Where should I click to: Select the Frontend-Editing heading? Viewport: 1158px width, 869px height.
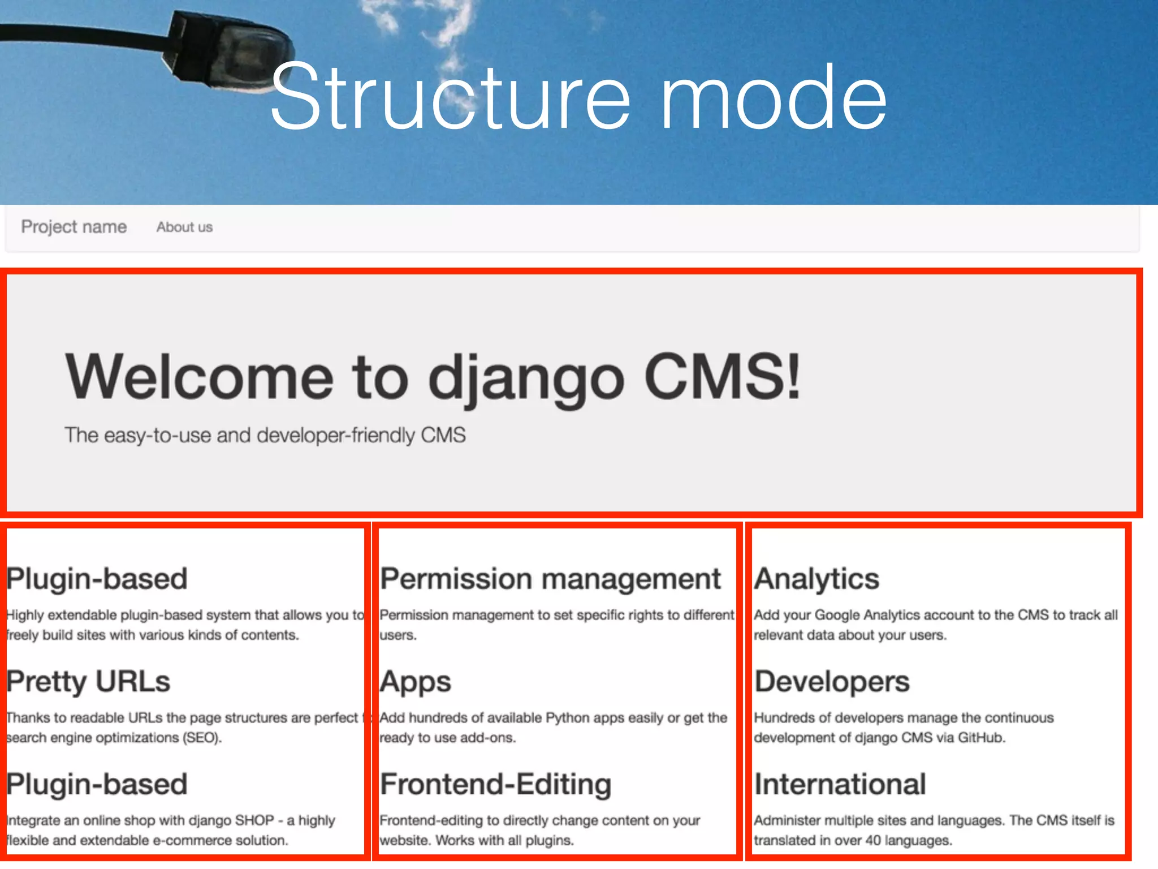496,784
